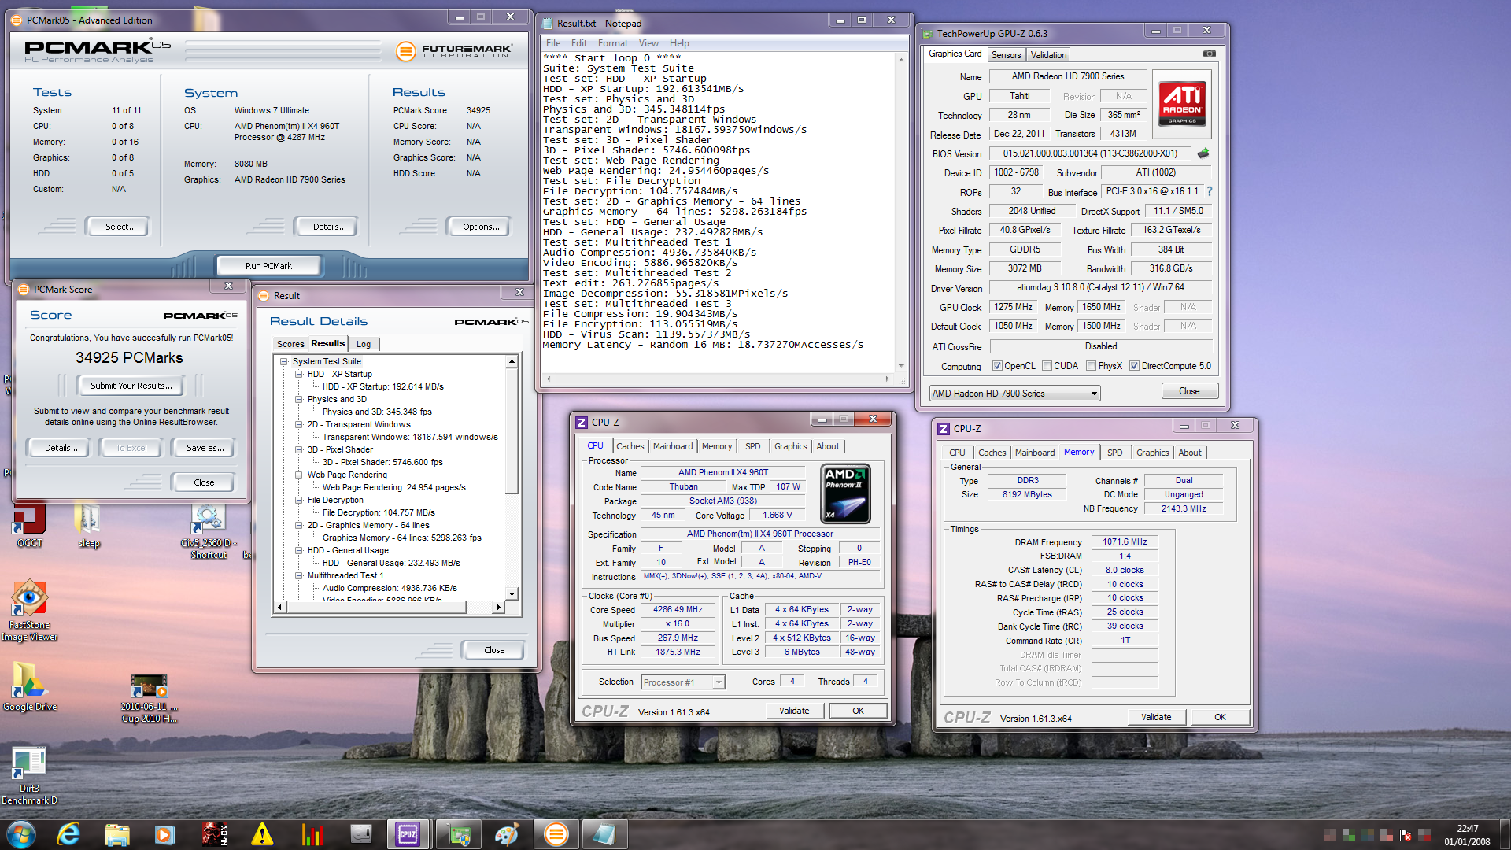Image resolution: width=1511 pixels, height=850 pixels.
Task: Click the Result Details vertical scrollbar thumb
Action: click(x=512, y=431)
